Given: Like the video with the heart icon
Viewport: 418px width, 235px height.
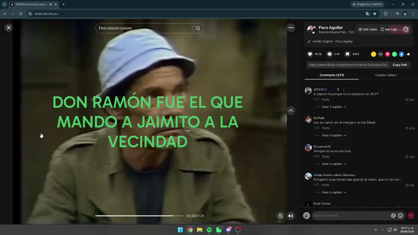Looking at the screenshot, I should click(310, 54).
